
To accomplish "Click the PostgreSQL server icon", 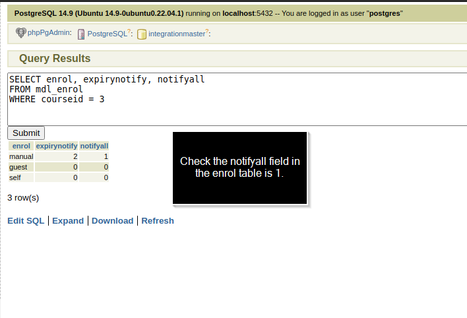I will (x=81, y=34).
